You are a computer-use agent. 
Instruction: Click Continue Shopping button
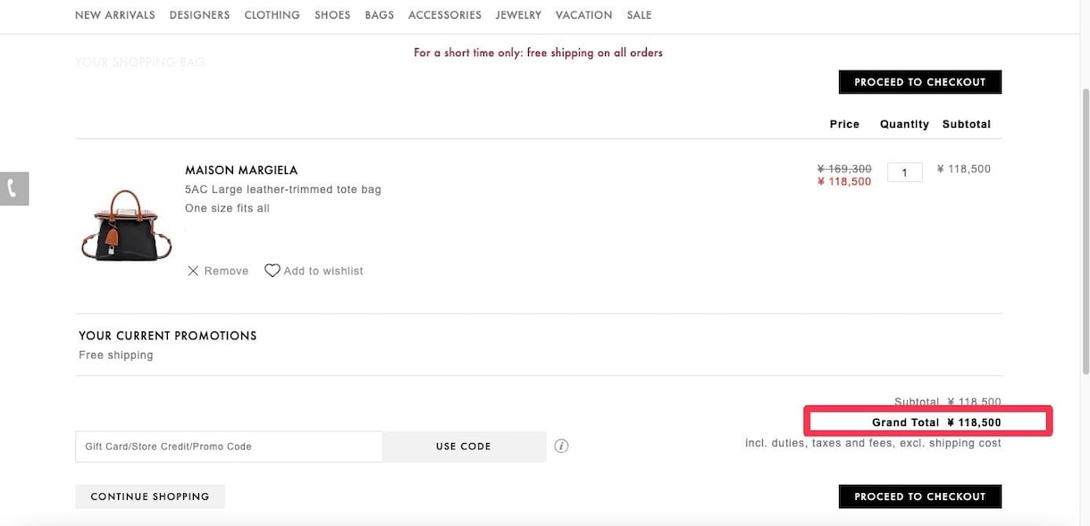coord(150,497)
